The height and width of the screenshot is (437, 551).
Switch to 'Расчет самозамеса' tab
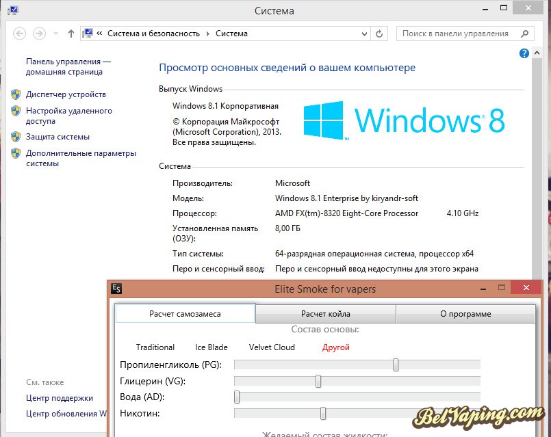(185, 313)
